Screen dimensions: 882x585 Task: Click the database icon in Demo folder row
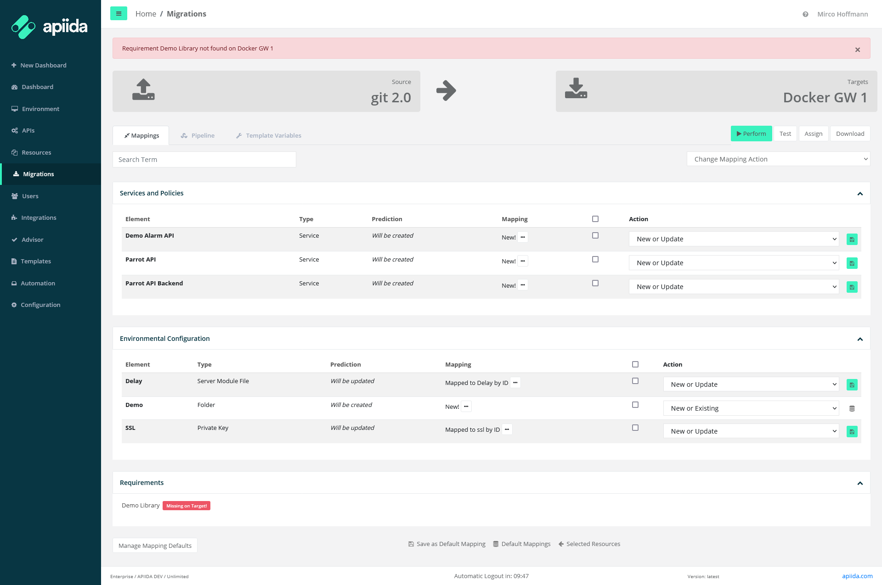(x=852, y=409)
